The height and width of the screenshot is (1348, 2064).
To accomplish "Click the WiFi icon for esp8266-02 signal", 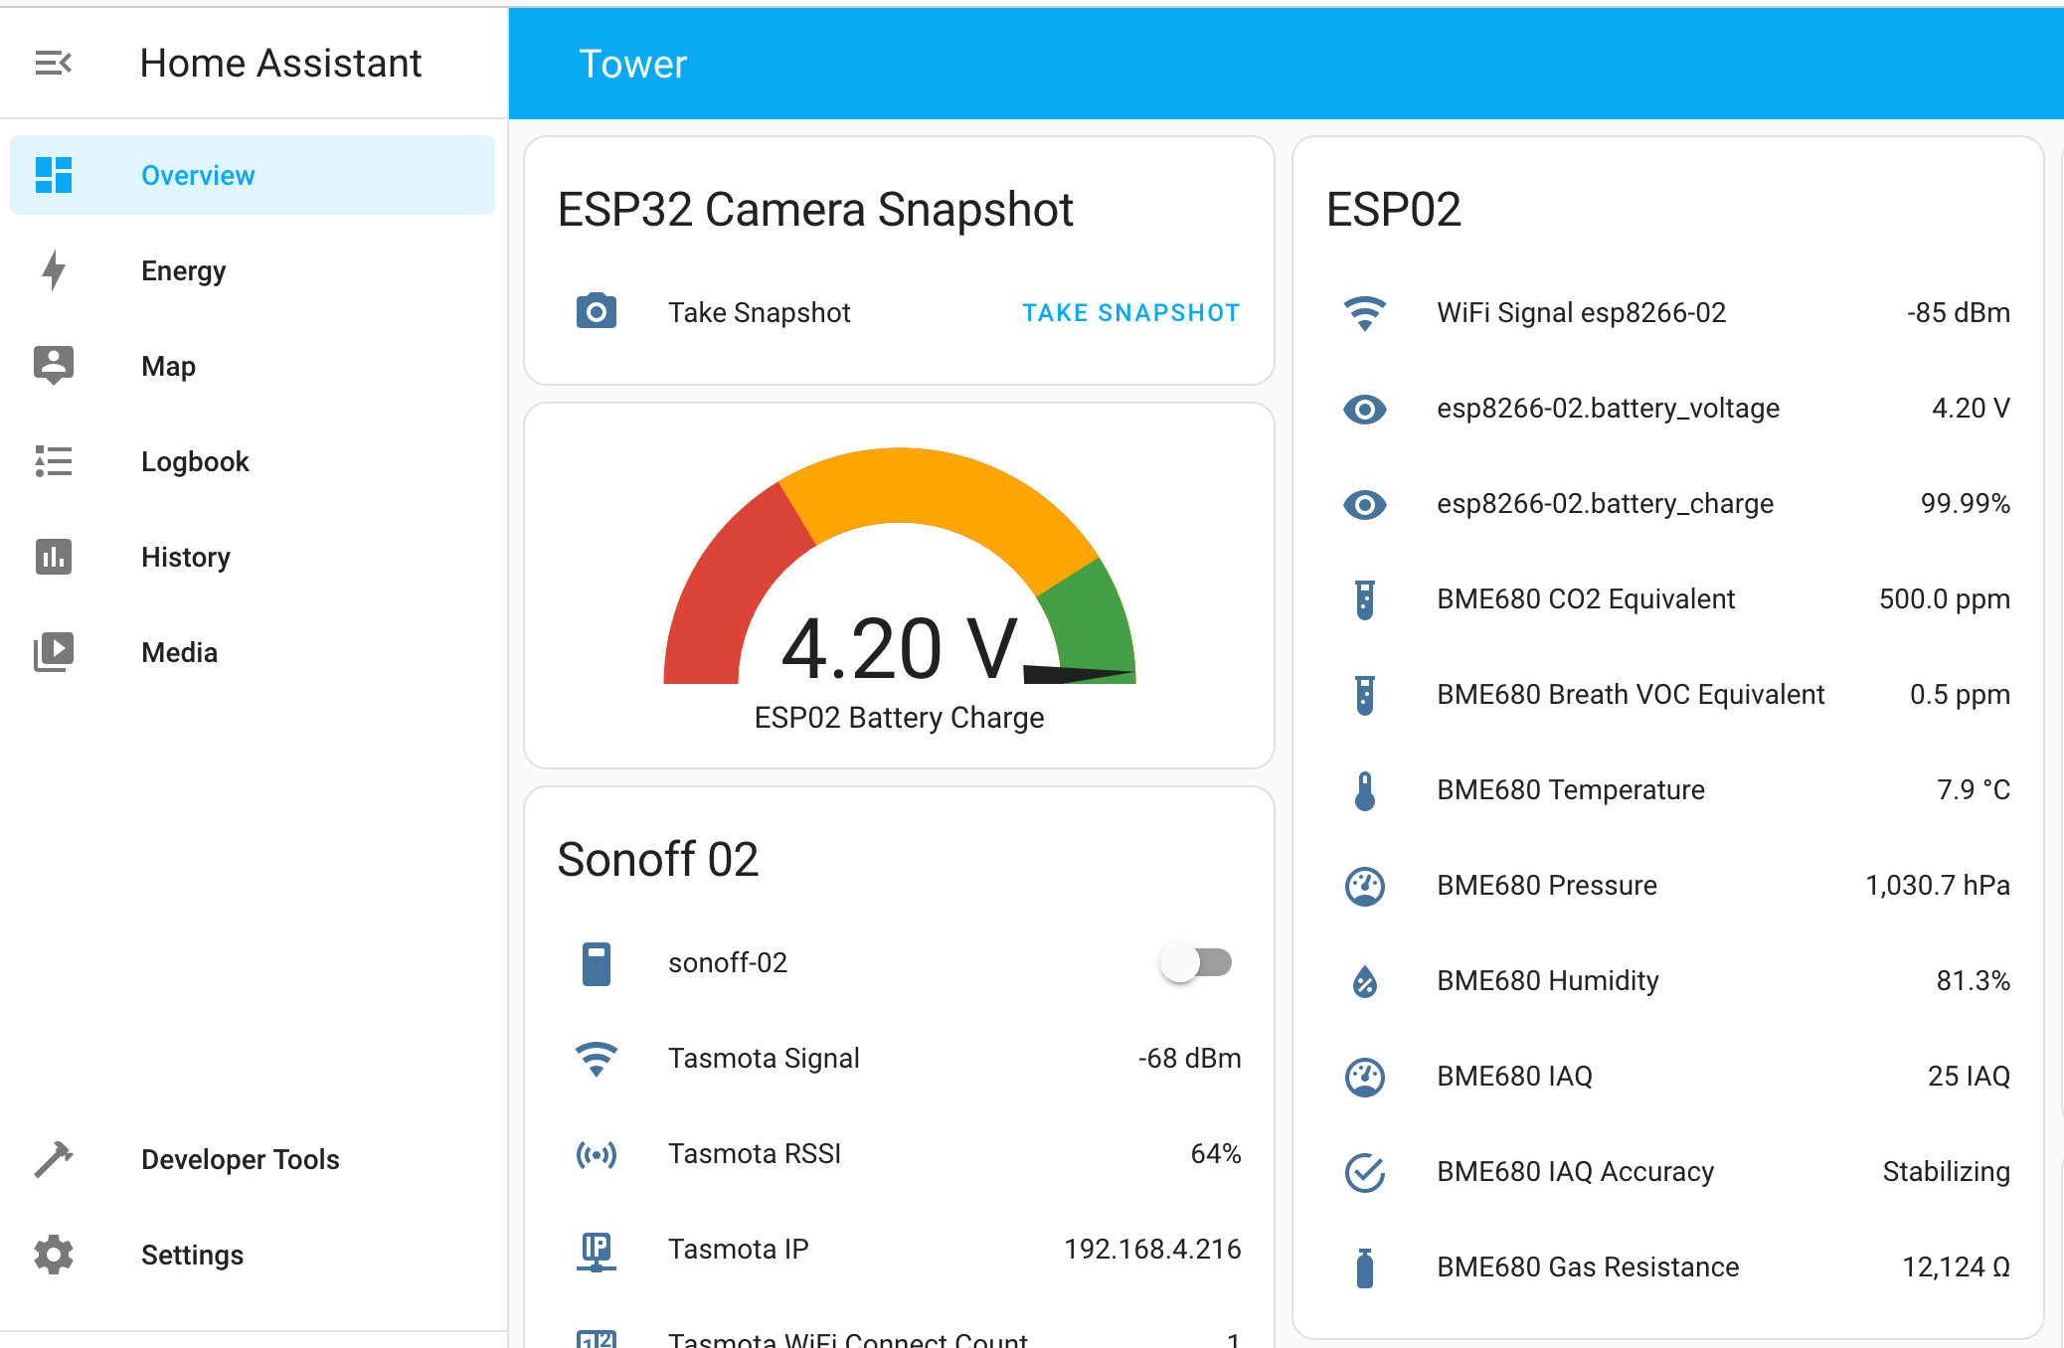I will click(1365, 313).
